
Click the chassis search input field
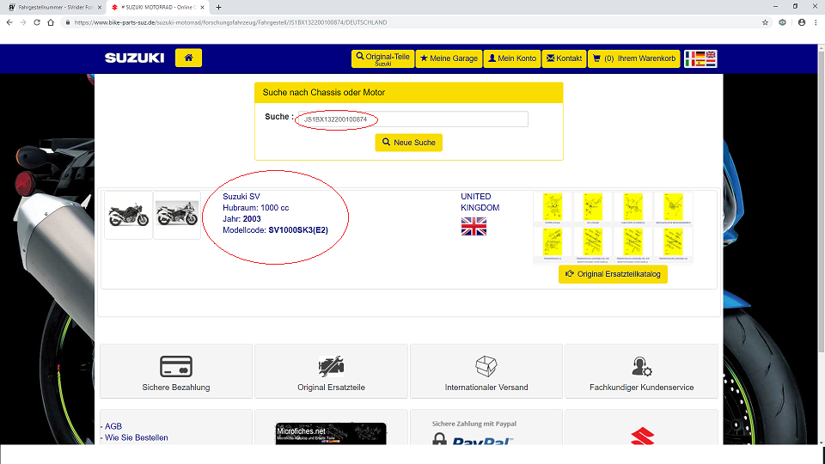[411, 119]
